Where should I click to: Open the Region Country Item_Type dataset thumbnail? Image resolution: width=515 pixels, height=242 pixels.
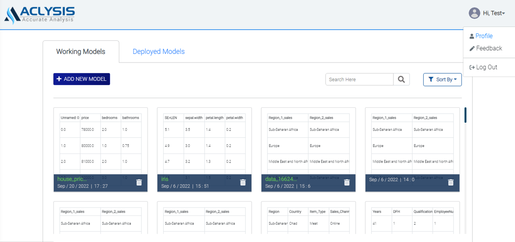click(308, 222)
